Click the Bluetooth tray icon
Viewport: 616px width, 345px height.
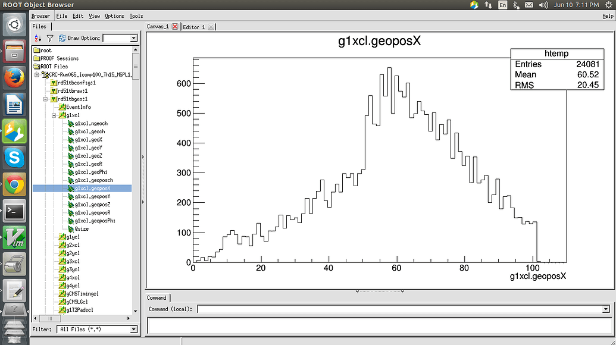coord(516,5)
